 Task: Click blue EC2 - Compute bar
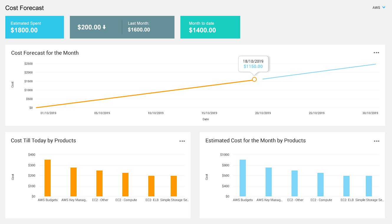click(x=320, y=185)
